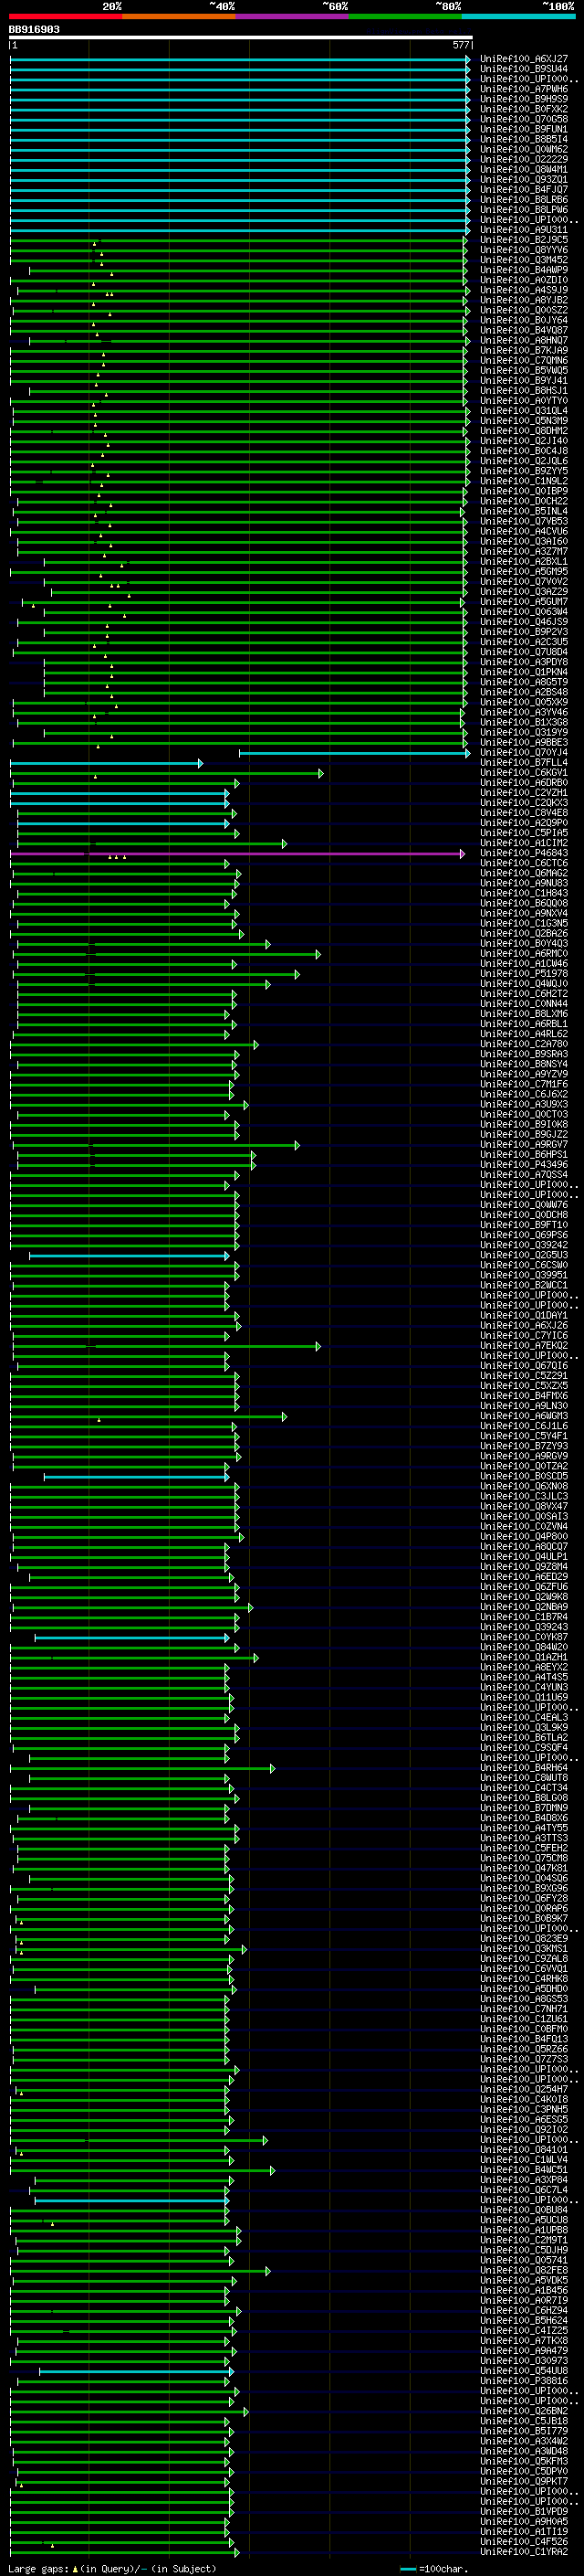Click the UniRef100_B0FXK2 hit label
Image resolution: width=584 pixels, height=2576 pixels.
point(524,109)
